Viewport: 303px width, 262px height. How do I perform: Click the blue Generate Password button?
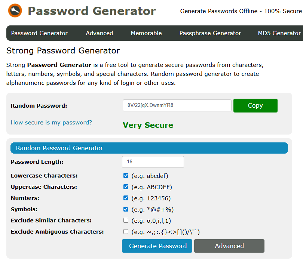coord(157,246)
